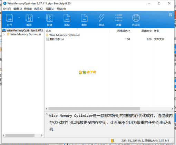Image resolution: width=176 pixels, height=145 pixels.
Task: Click the archive comment text about Wise Memory Optimizer
Action: point(111,123)
